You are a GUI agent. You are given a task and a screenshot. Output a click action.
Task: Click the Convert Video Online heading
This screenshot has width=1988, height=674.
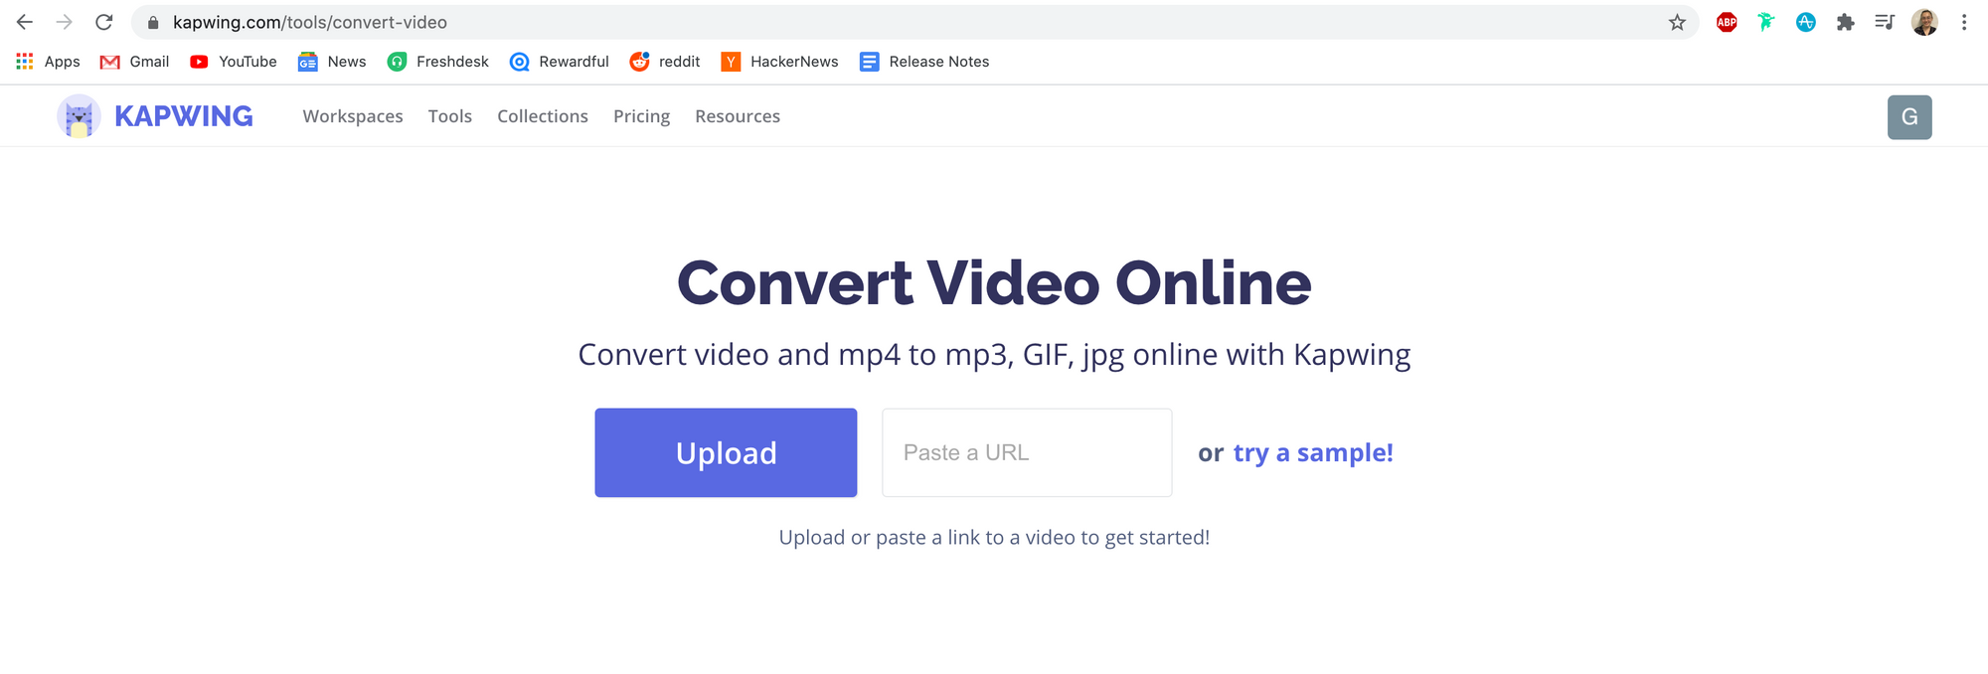click(x=994, y=283)
